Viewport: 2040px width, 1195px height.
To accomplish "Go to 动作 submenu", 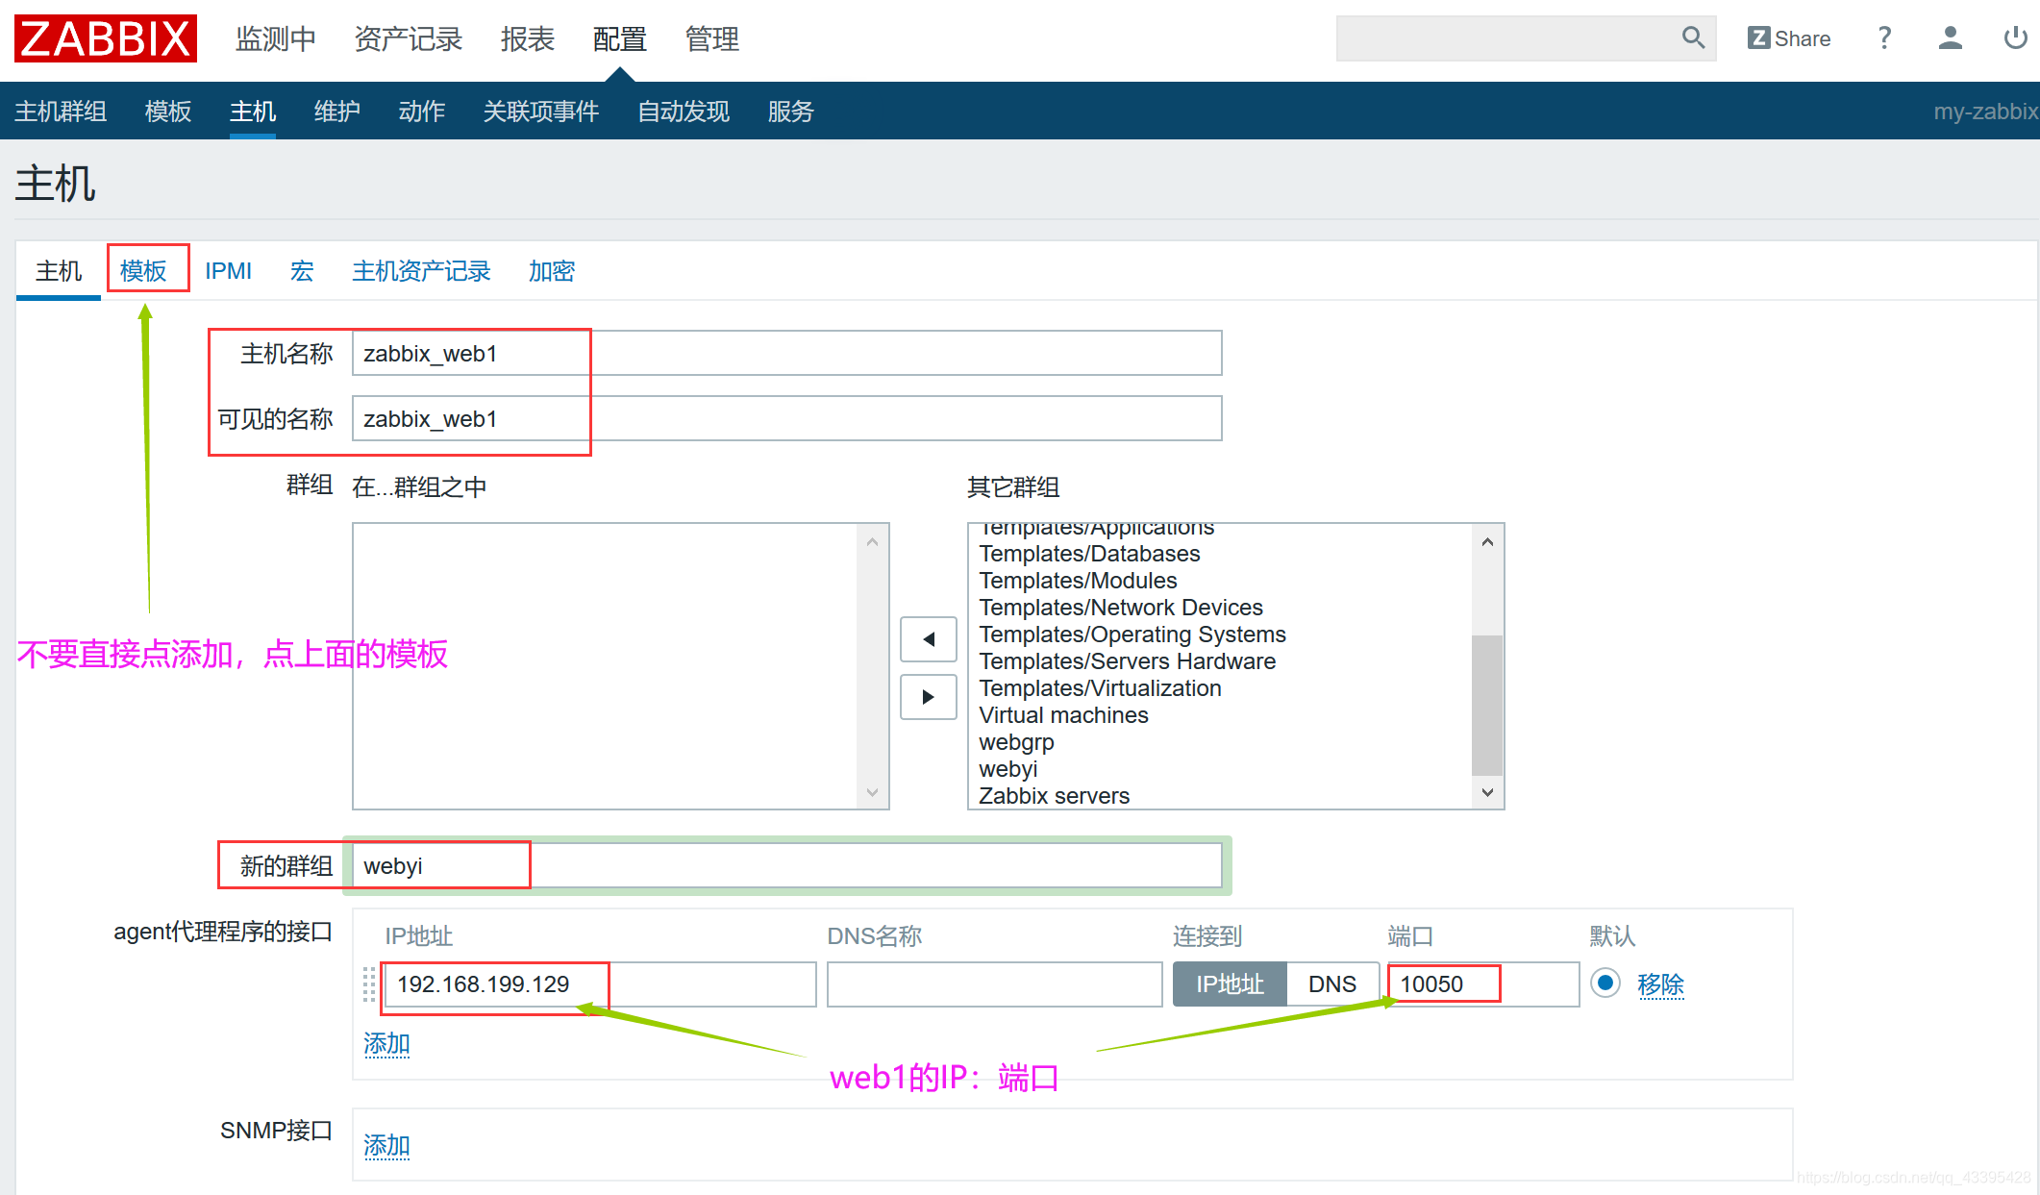I will 422,112.
